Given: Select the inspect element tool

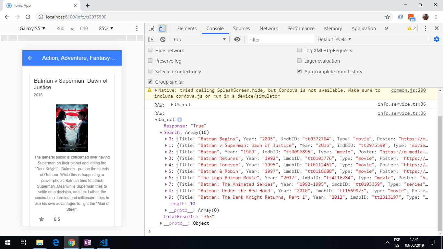Looking at the screenshot, I should [151, 29].
